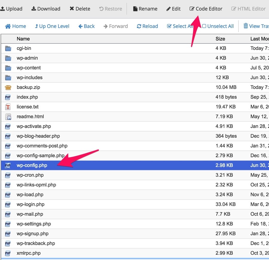Image resolution: width=269 pixels, height=260 pixels.
Task: Click the wp-comments-post.php file icon
Action: coord(8,146)
